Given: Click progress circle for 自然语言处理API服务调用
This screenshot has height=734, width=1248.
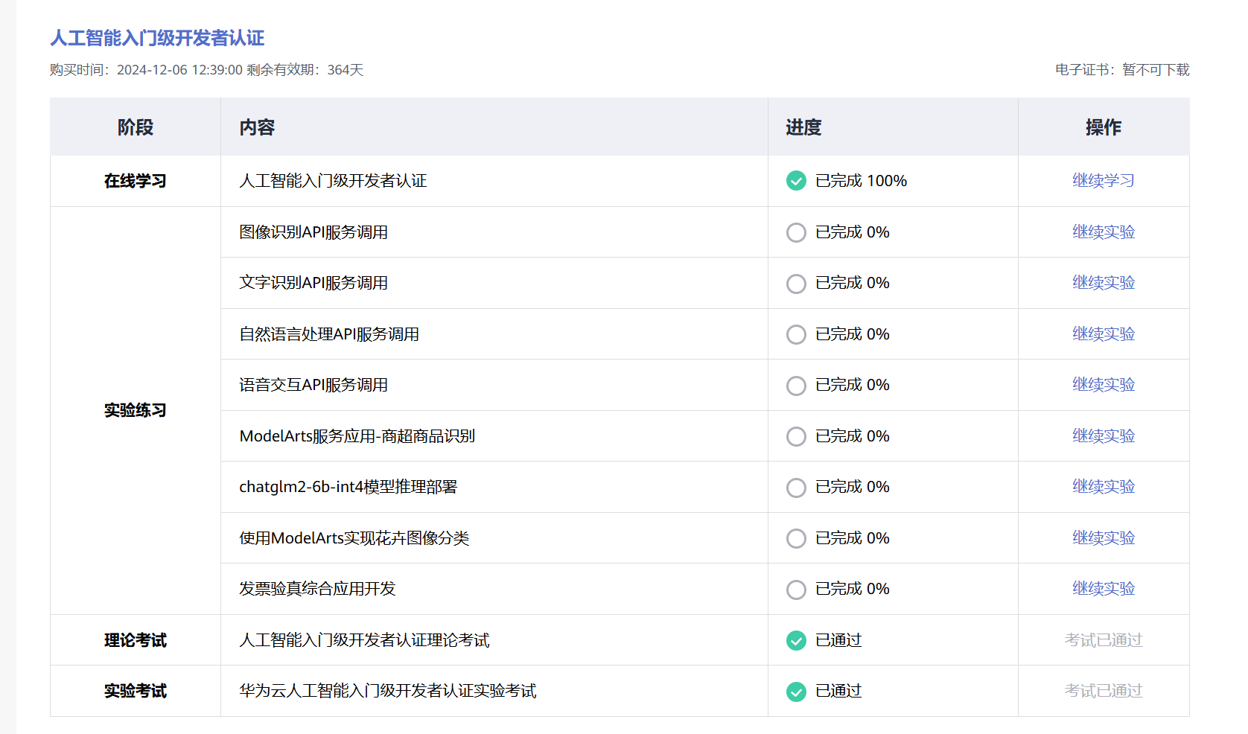Looking at the screenshot, I should pos(796,334).
